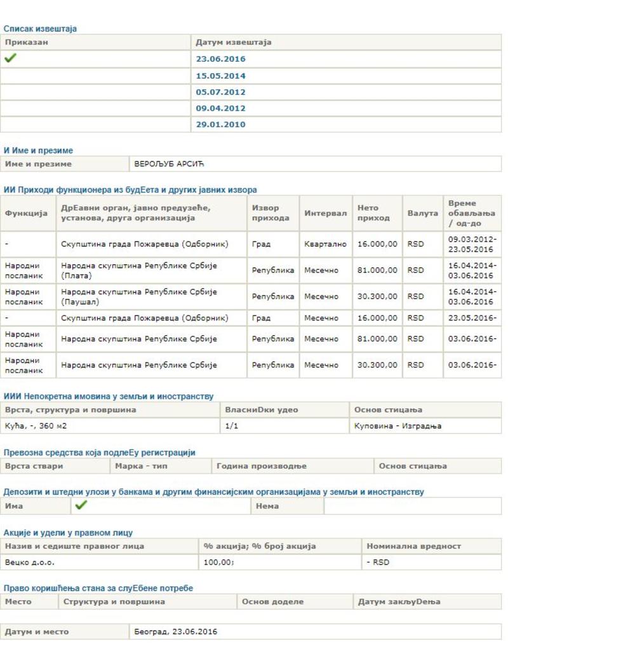Image resolution: width=635 pixels, height=672 pixels.
Task: Open the report dated 09.04.2012
Action: 220,108
